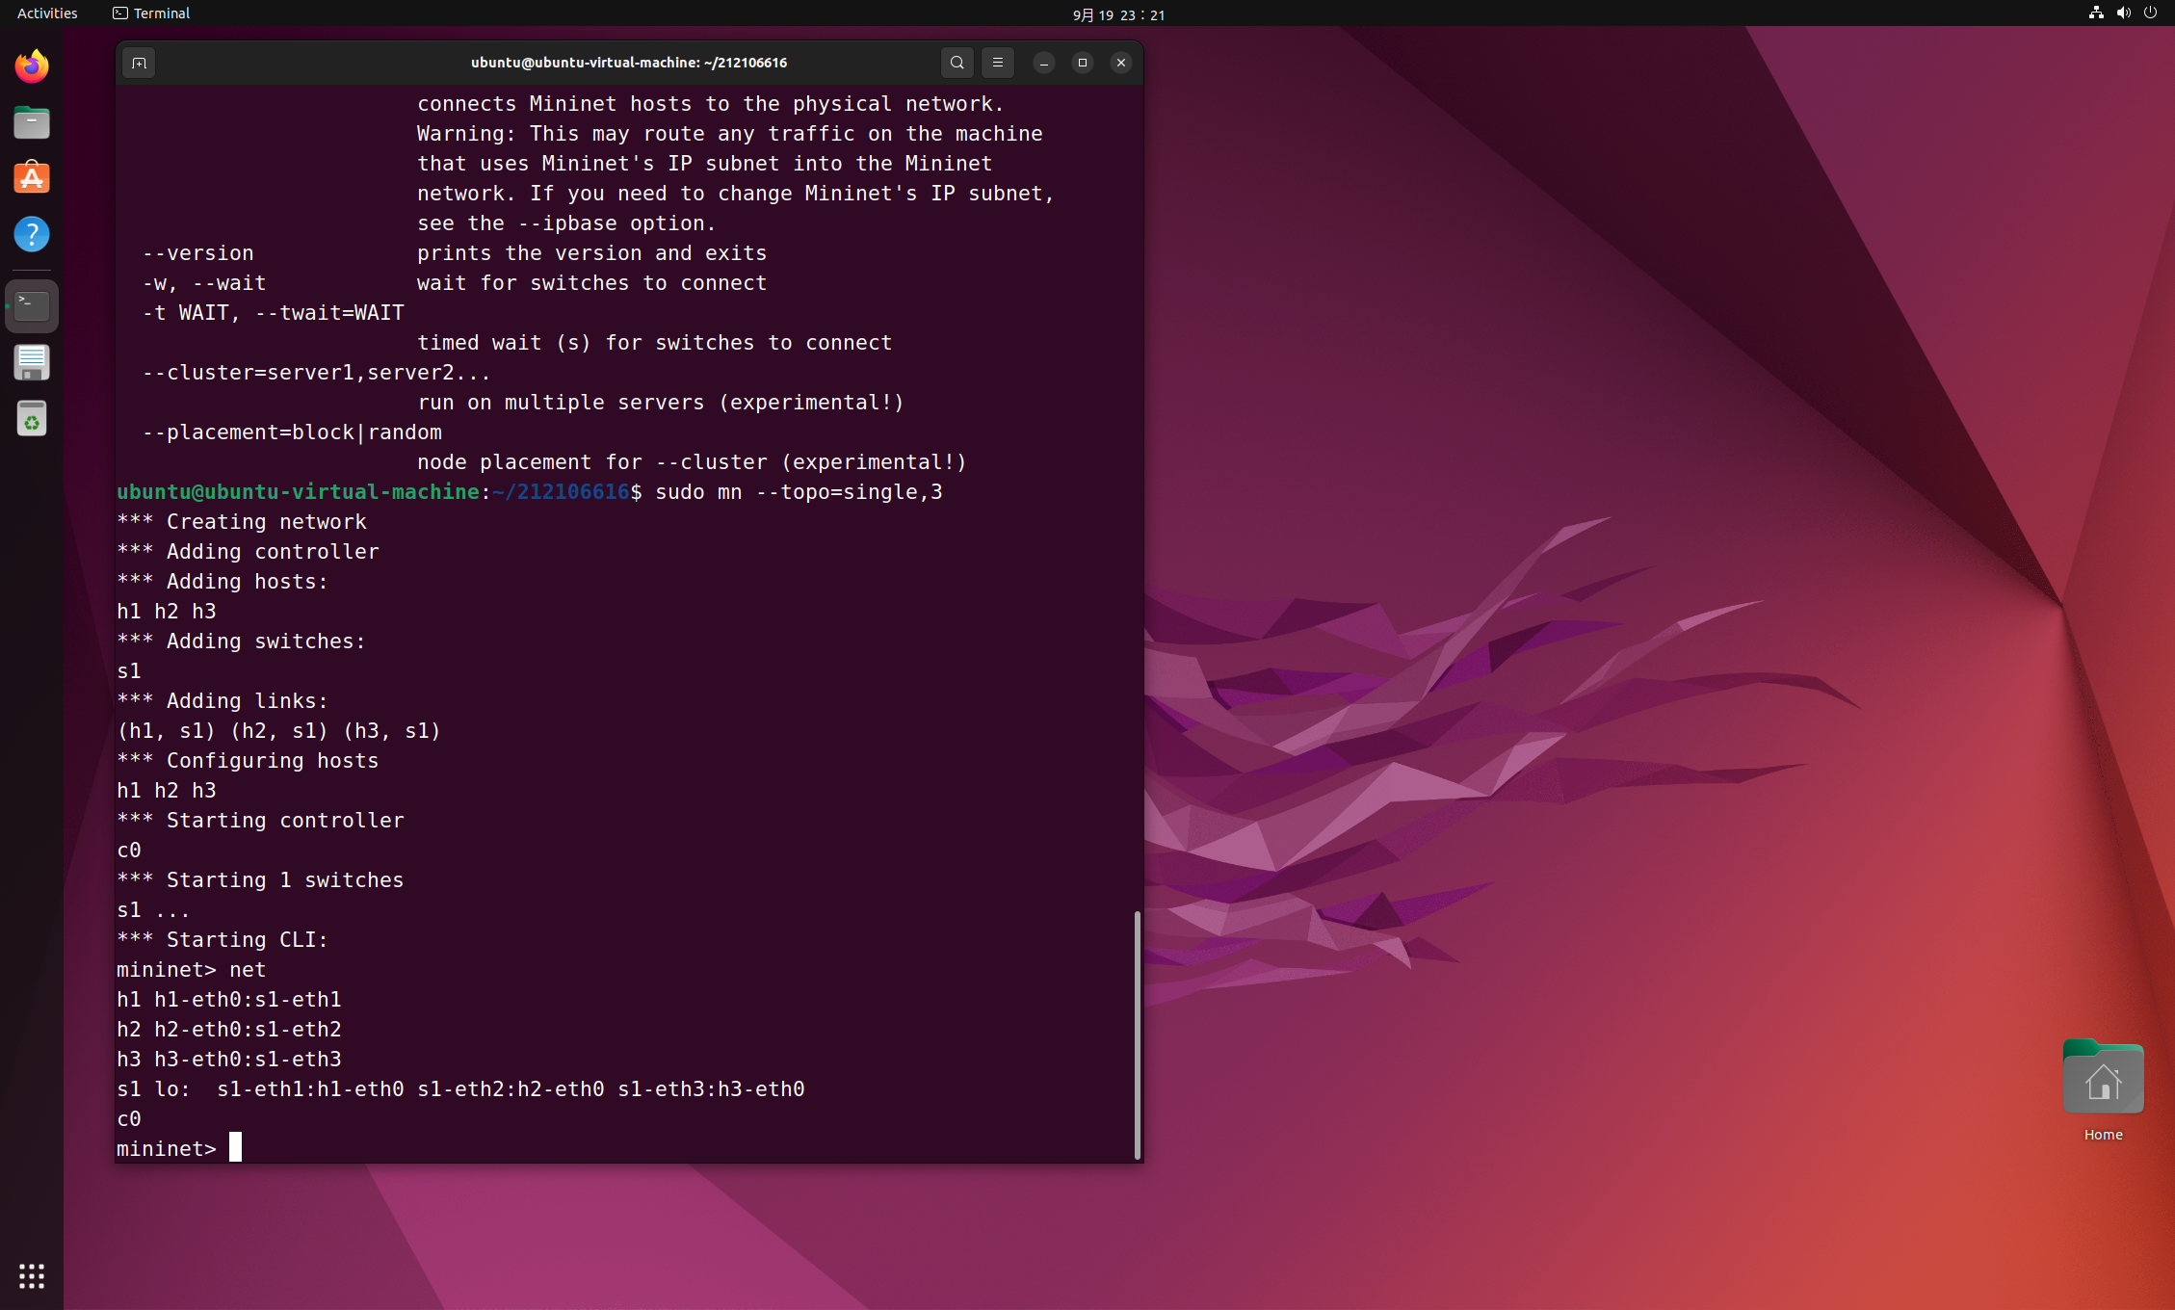Viewport: 2175px width, 1310px height.
Task: Click the terminal cursor at the mininet prompt
Action: tap(235, 1147)
